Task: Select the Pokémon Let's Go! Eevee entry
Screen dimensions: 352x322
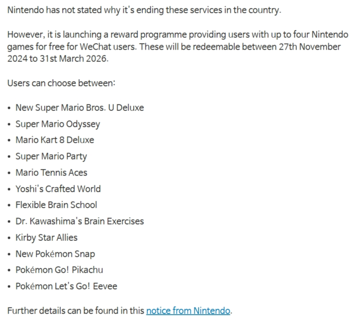Action: (66, 286)
